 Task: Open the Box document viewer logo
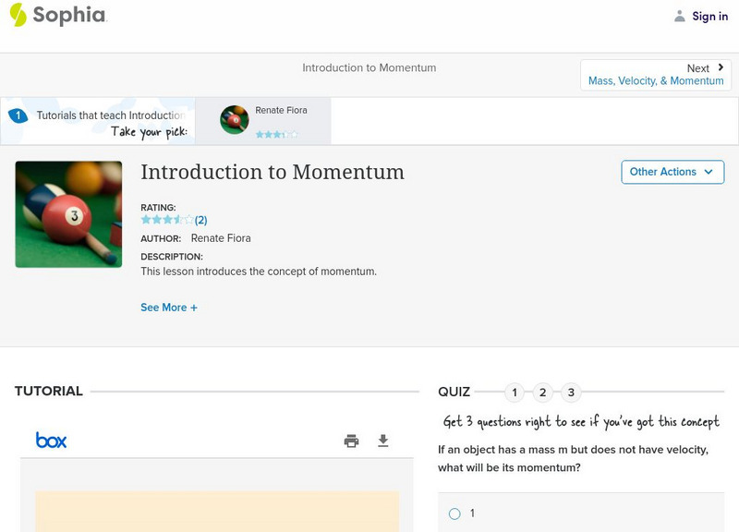pyautogui.click(x=51, y=441)
